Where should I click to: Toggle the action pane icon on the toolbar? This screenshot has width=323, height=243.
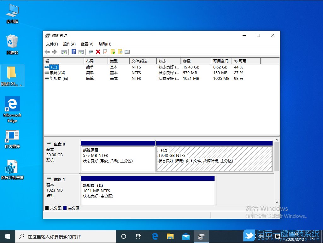point(81,52)
